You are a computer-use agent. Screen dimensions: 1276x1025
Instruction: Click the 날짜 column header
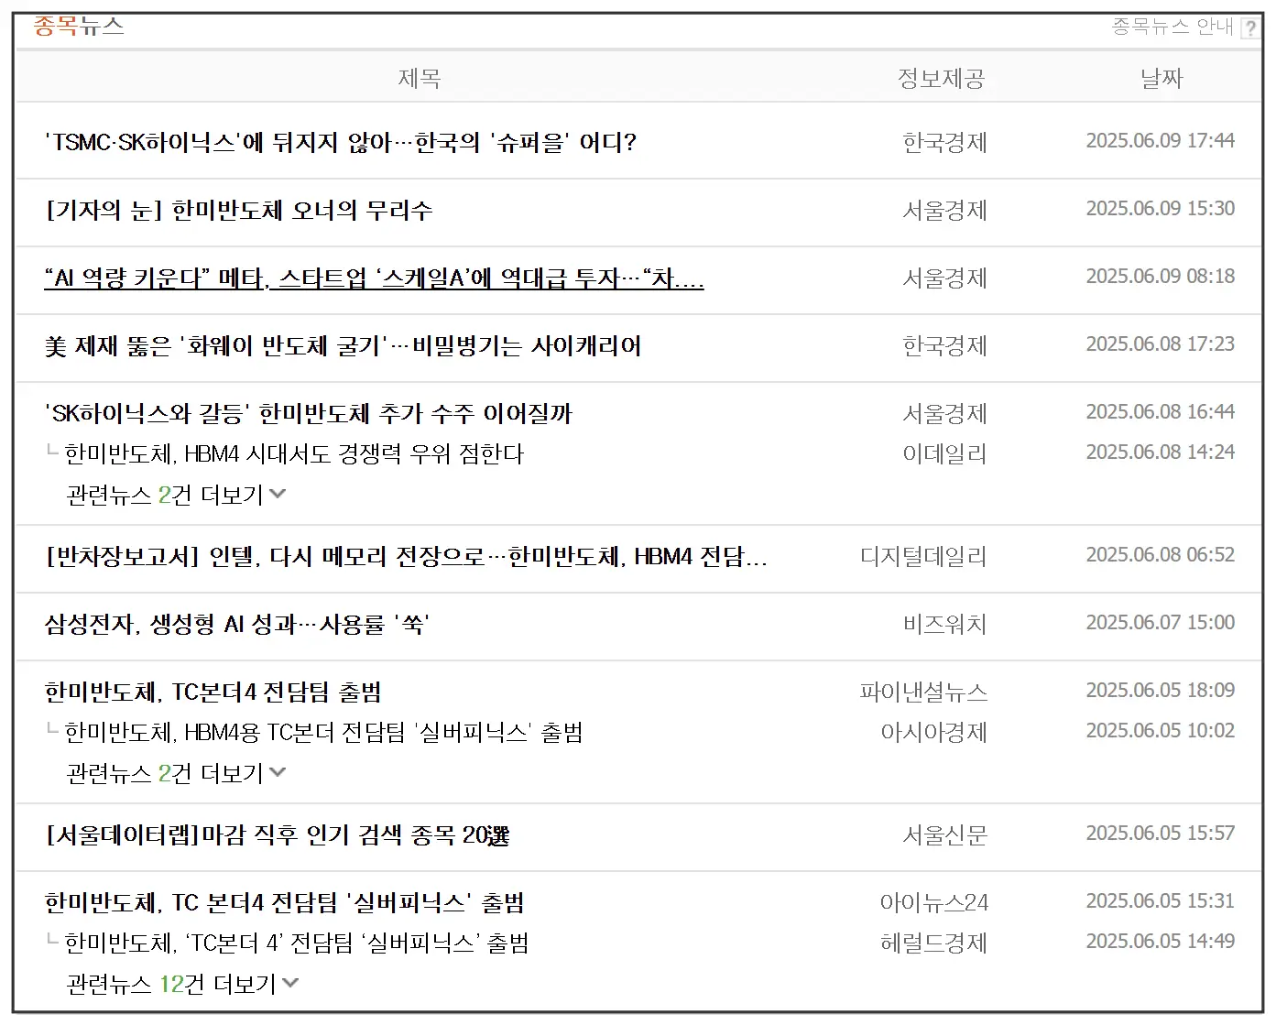pyautogui.click(x=1161, y=79)
